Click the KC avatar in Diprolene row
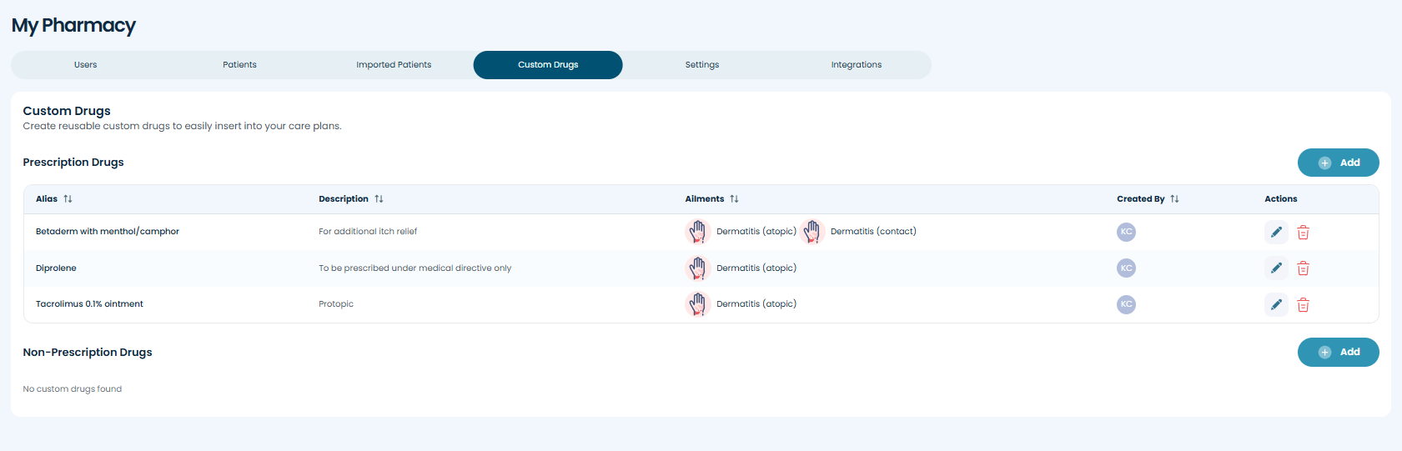The height and width of the screenshot is (451, 1402). tap(1126, 268)
